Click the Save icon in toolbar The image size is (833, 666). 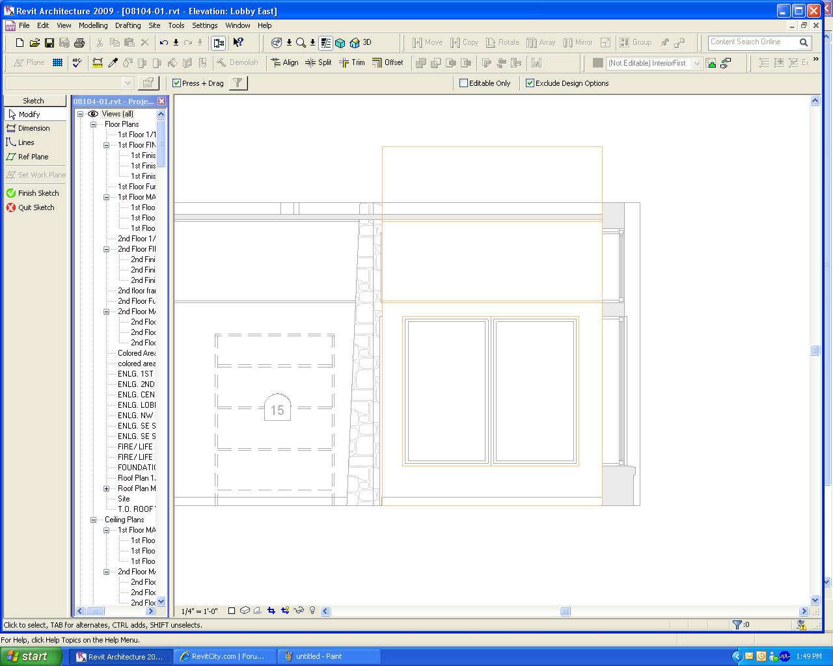coord(49,43)
